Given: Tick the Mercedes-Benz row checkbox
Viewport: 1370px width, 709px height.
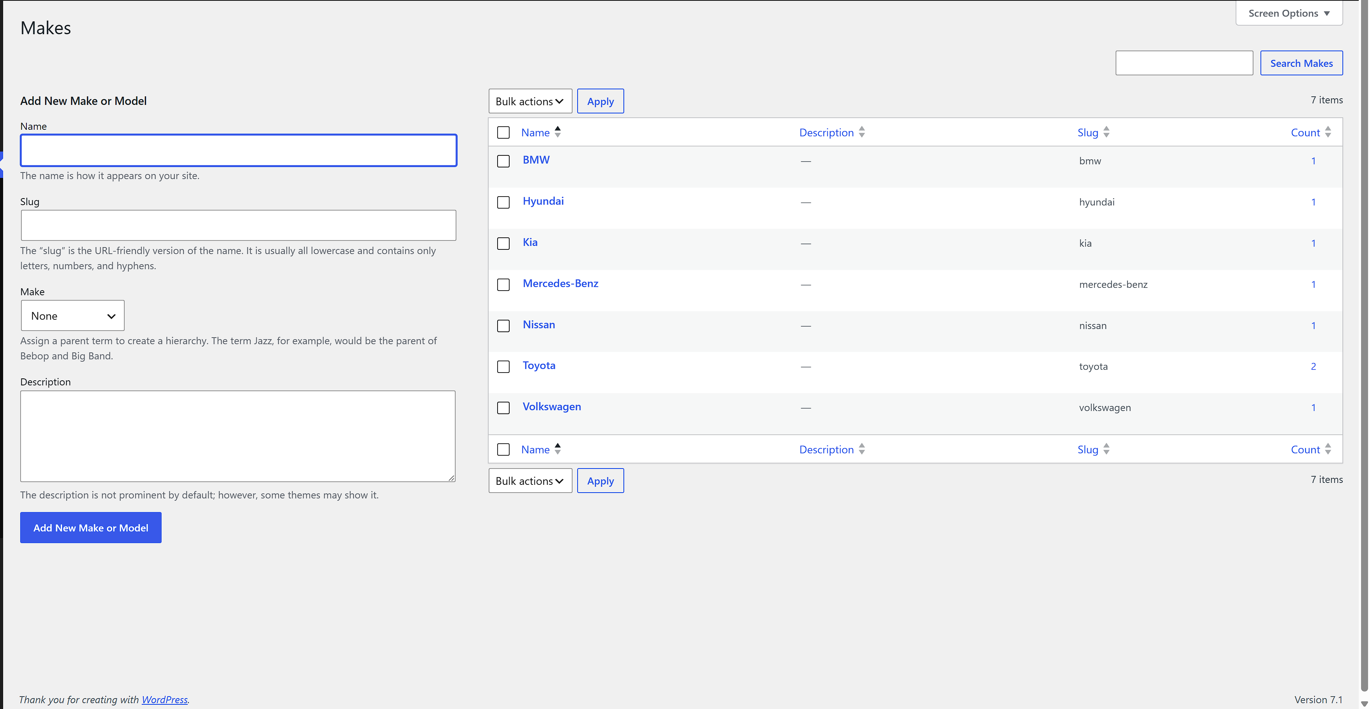Looking at the screenshot, I should (503, 284).
